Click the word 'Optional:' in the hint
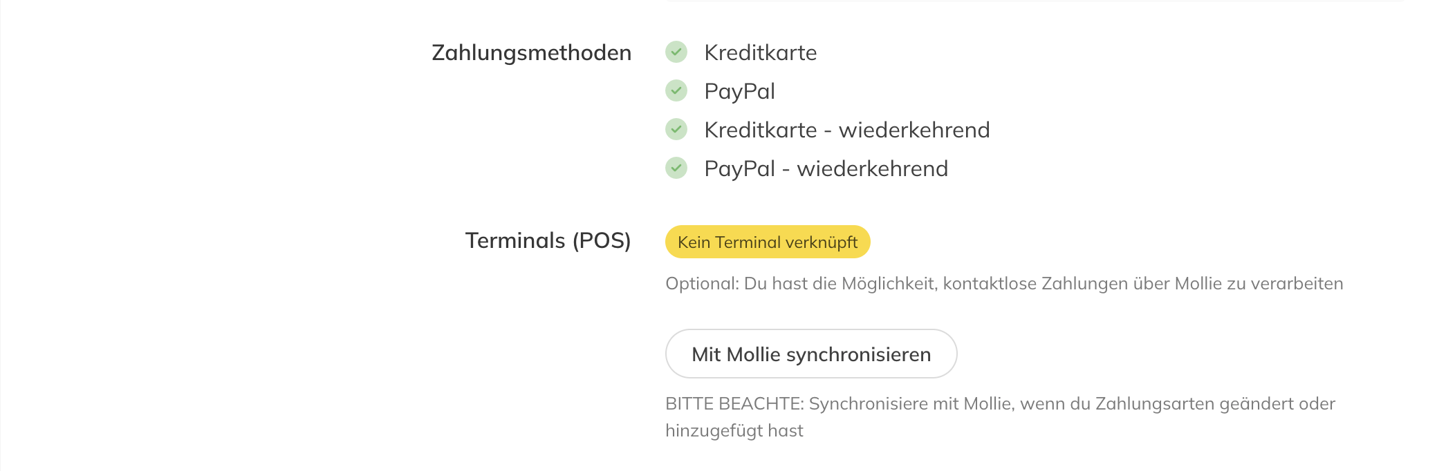The height and width of the screenshot is (471, 1437). (x=702, y=284)
